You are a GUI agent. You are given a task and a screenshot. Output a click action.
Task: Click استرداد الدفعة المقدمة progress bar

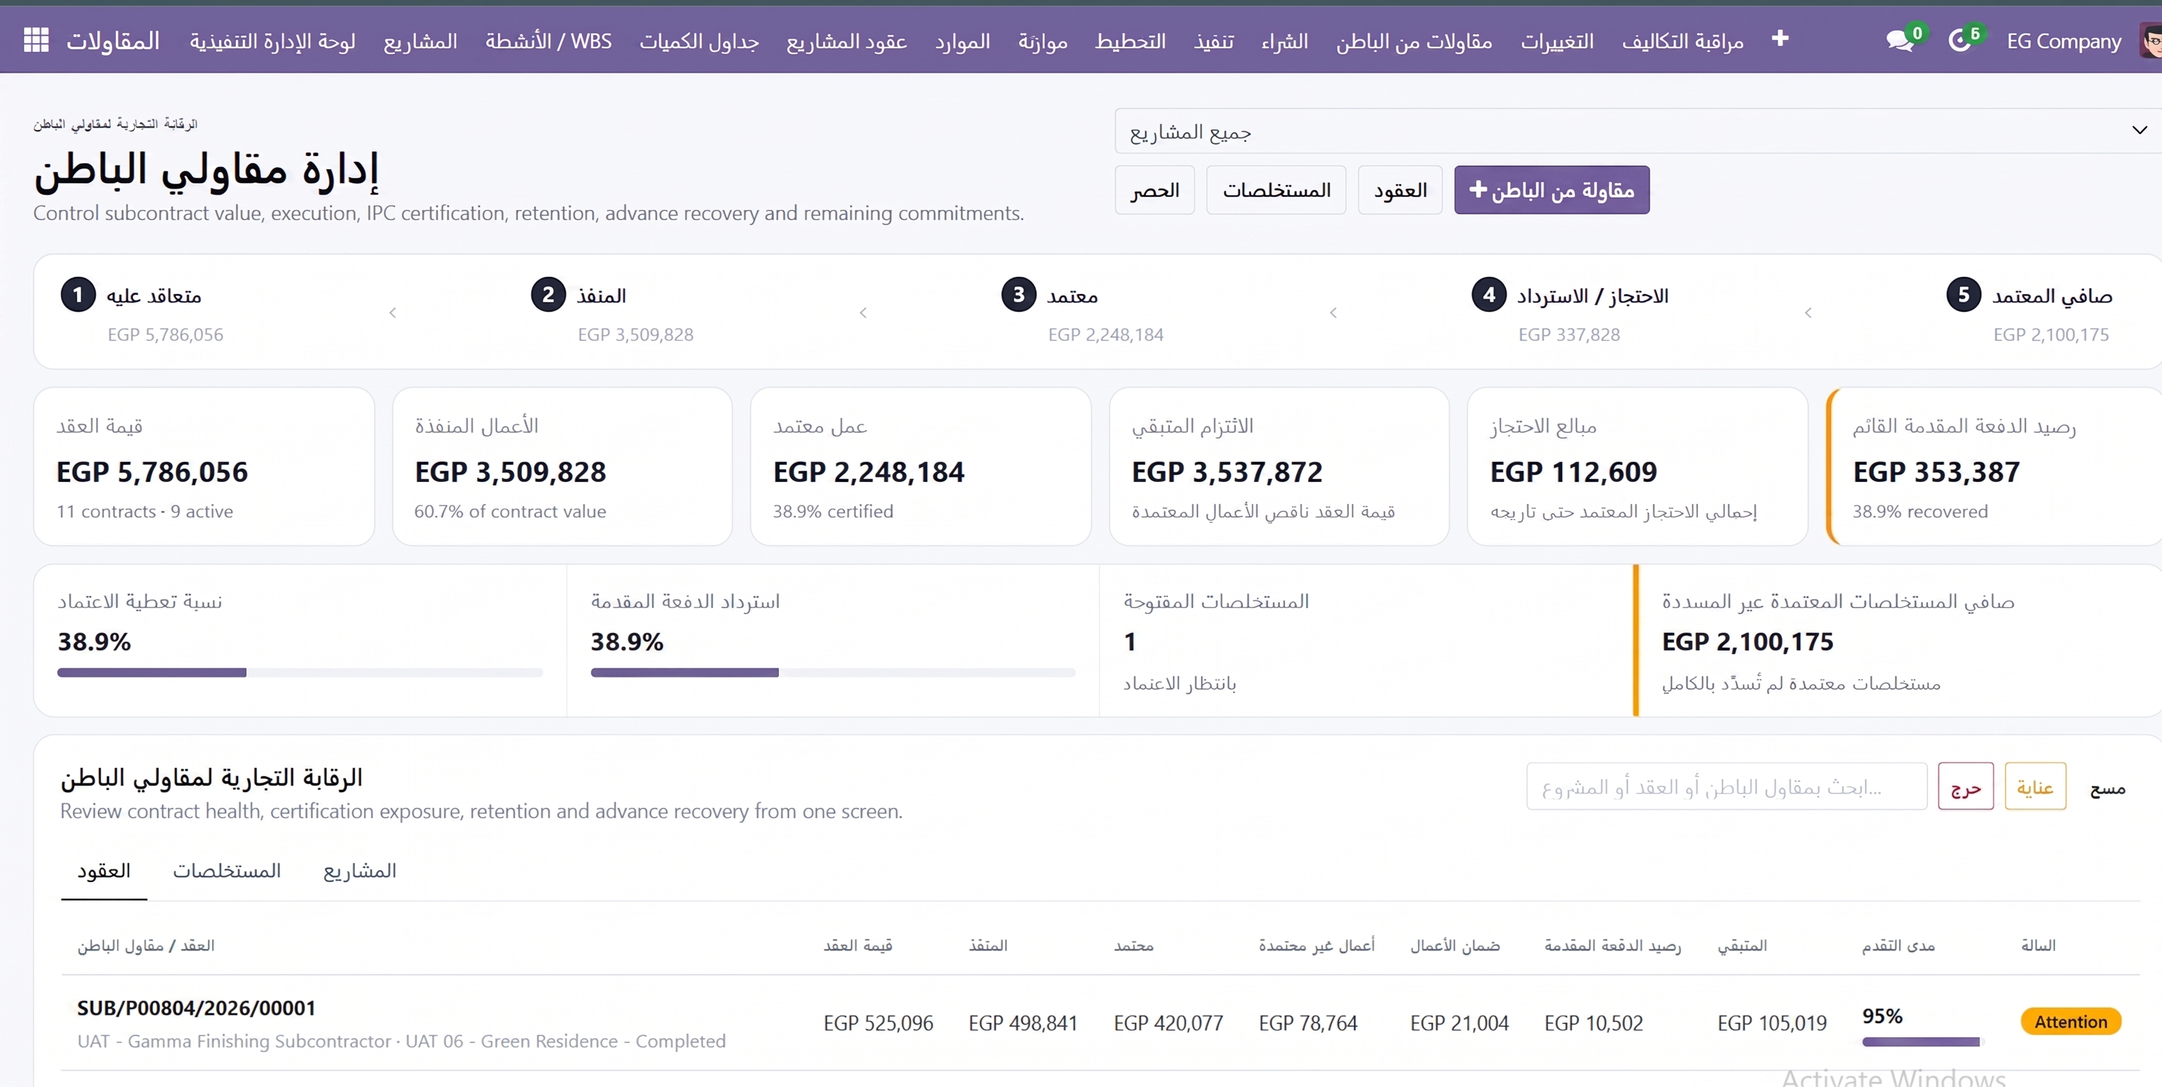point(832,673)
